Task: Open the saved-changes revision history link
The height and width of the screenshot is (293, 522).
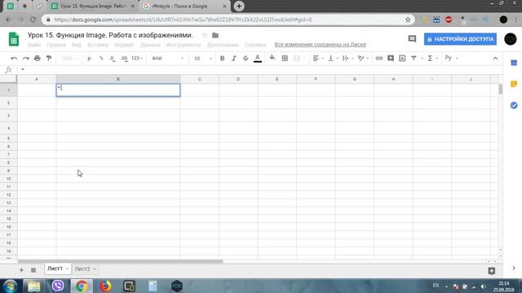Action: 320,45
